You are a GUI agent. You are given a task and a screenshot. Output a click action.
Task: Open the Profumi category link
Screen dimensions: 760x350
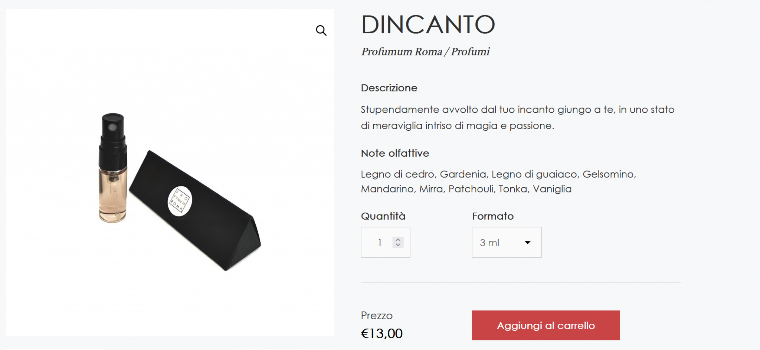470,51
